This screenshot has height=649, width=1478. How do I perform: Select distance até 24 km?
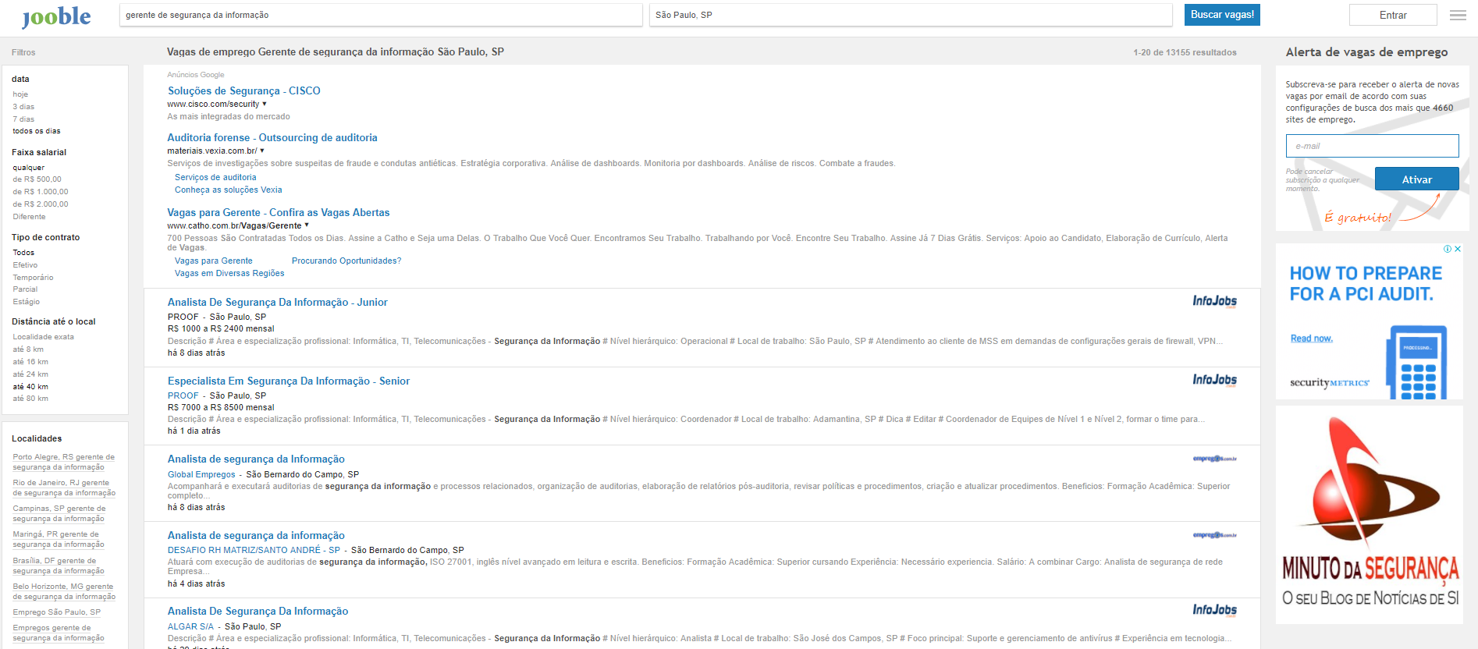pyautogui.click(x=30, y=374)
